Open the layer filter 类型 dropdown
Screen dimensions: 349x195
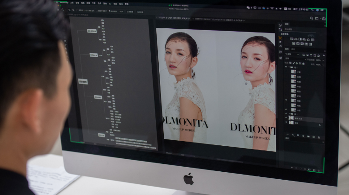tap(292, 54)
